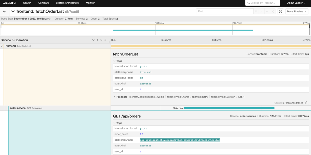The width and height of the screenshot is (311, 155).
Task: Collapse the frontend span tree row
Action: coord(2,46)
